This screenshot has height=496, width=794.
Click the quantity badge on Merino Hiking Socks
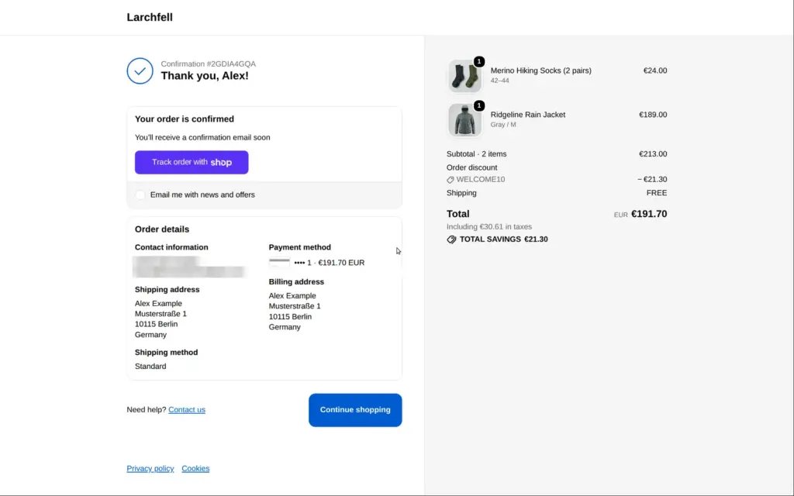click(479, 61)
